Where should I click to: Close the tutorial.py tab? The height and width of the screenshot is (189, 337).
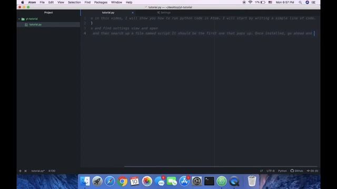133,13
